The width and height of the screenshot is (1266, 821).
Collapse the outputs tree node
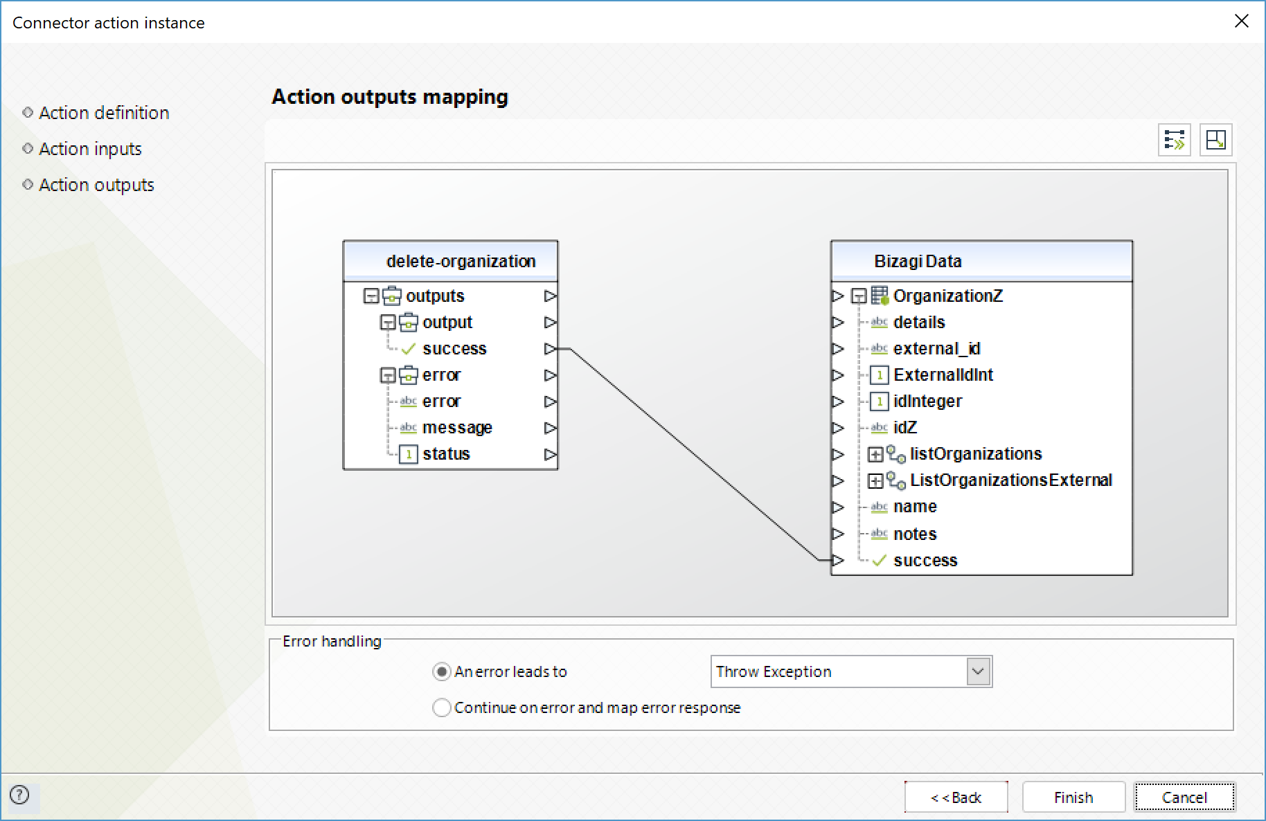point(371,296)
